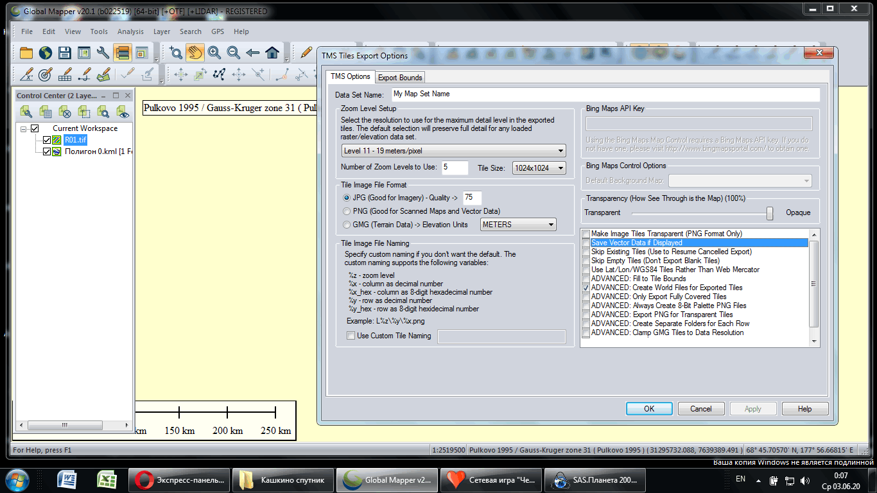Switch to the Export Bounds tab
Screen dimensions: 877x493
(400, 78)
